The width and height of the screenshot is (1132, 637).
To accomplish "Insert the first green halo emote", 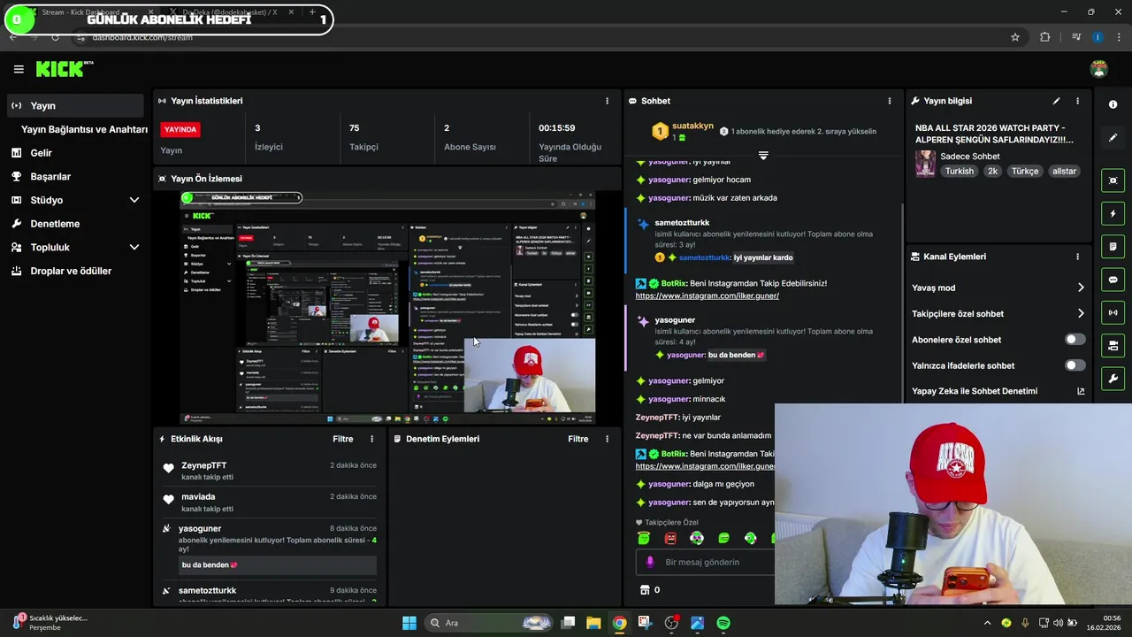I will (644, 538).
